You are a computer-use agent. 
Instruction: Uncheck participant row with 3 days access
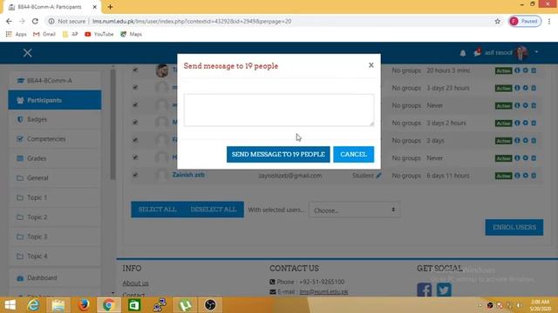[135, 140]
